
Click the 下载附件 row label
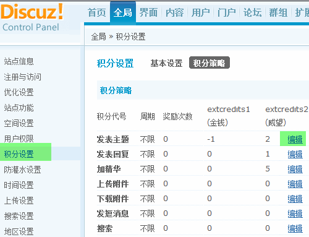click(113, 199)
